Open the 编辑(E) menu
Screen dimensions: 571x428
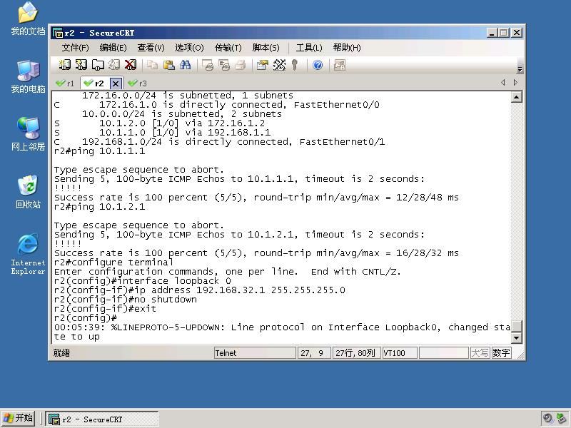[x=113, y=48]
